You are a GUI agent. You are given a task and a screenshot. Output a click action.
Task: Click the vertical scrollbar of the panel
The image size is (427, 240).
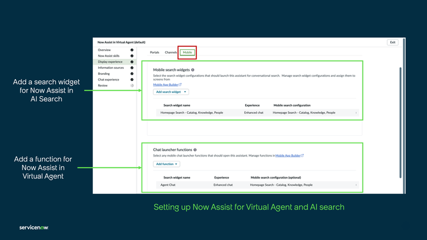tap(400, 122)
